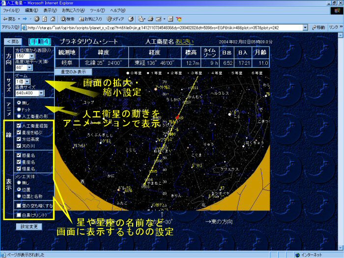Select animation 人工衛星の形 radio button
344x258 pixels.
(19, 116)
